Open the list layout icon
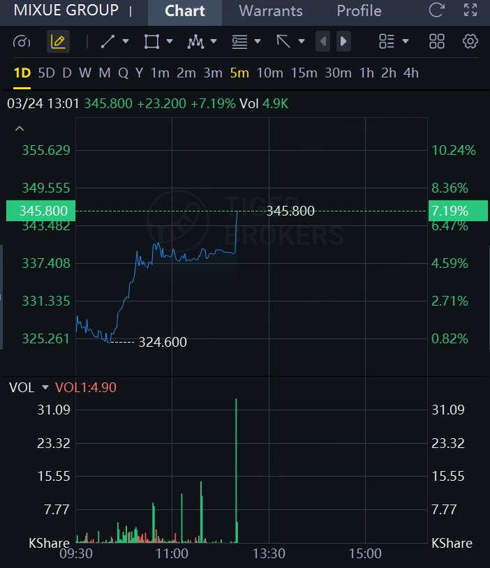The image size is (490, 568). click(387, 42)
